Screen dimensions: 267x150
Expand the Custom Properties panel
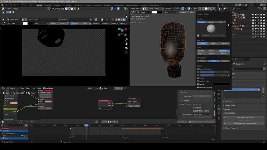coord(231,128)
